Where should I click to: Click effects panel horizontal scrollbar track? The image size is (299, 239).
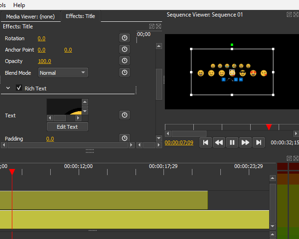[x=68, y=145]
